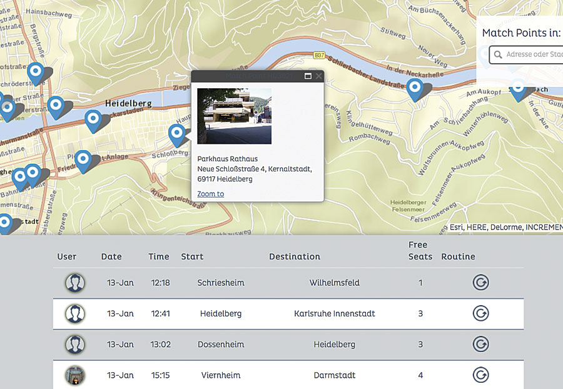The image size is (563, 389).
Task: Click the photo avatar on the Viernheim row
Action: point(75,375)
